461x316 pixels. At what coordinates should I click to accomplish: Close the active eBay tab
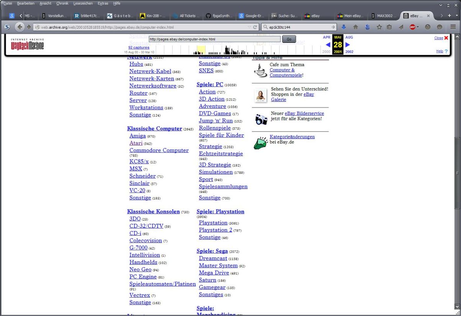point(428,16)
